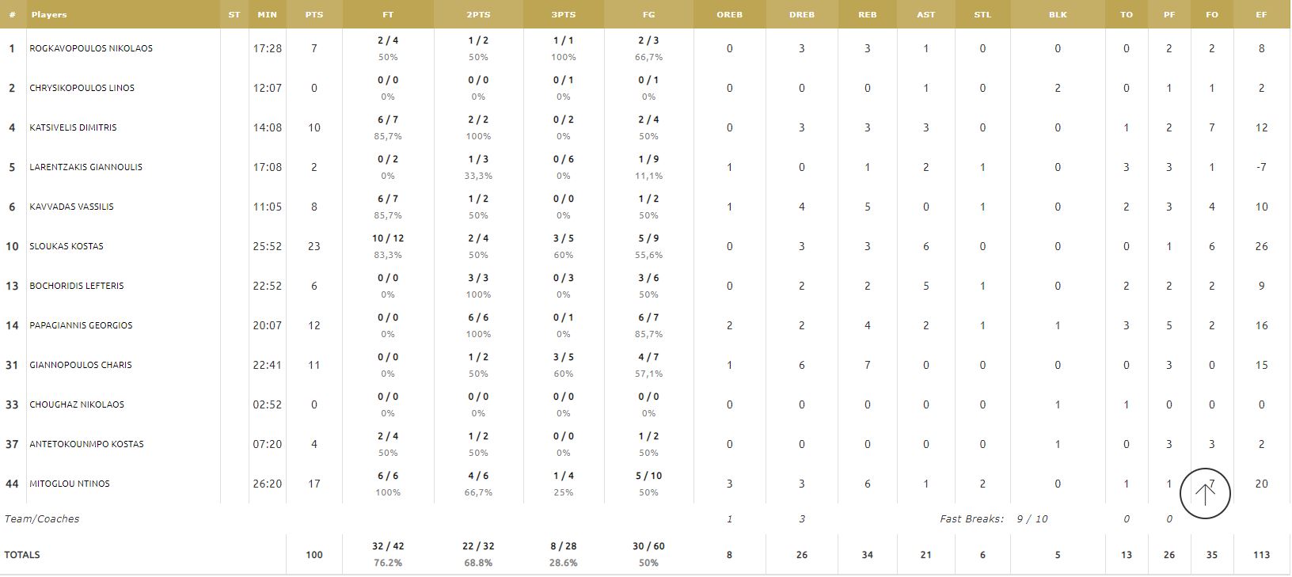Click the scroll-to-top arrow button
This screenshot has height=577, width=1292.
click(x=1204, y=494)
